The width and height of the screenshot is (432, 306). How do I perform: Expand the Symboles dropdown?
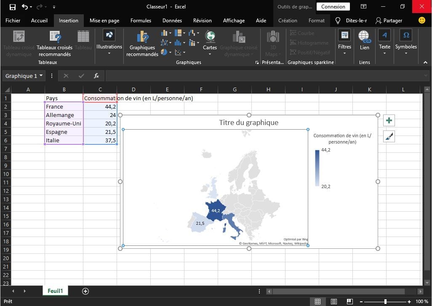click(x=406, y=53)
